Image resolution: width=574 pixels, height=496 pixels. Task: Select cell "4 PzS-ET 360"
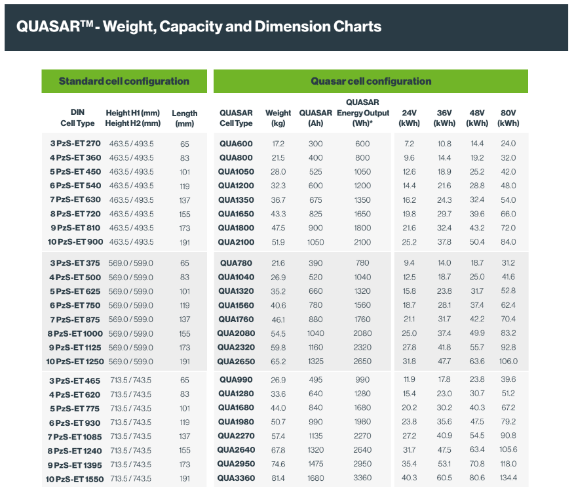point(75,158)
